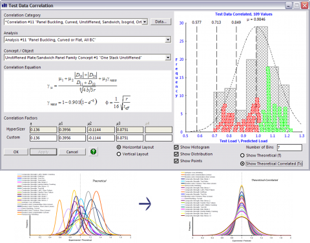Click the 0.713 dashed line label
Image resolution: width=310 pixels, height=243 pixels.
point(216,23)
